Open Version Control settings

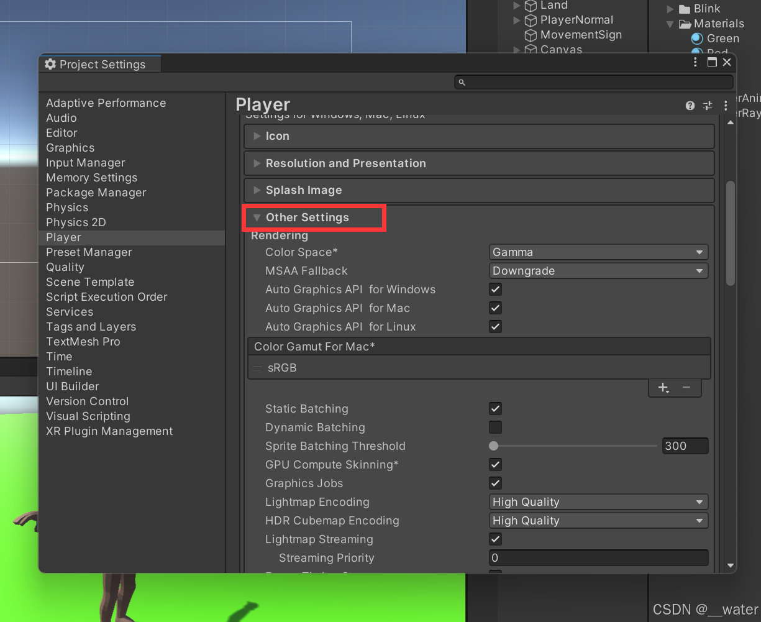coord(88,401)
